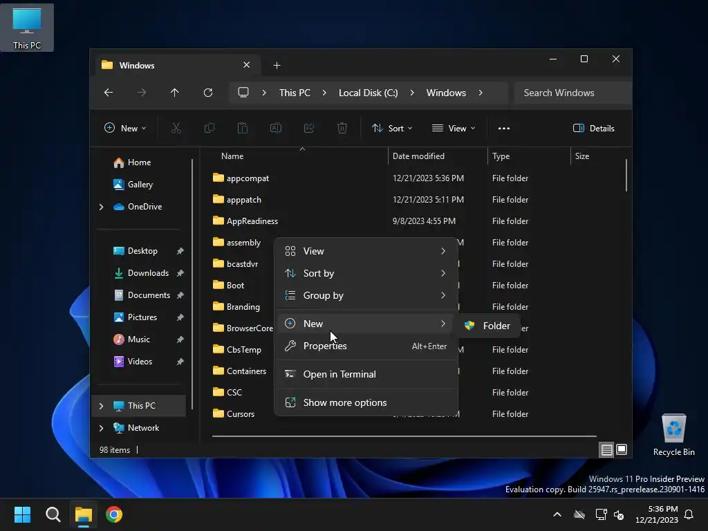Screen dimensions: 708x531
Task: Click the Cut scissors icon in toolbar
Action: 176,128
